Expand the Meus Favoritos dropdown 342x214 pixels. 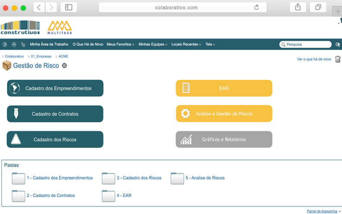pyautogui.click(x=120, y=44)
